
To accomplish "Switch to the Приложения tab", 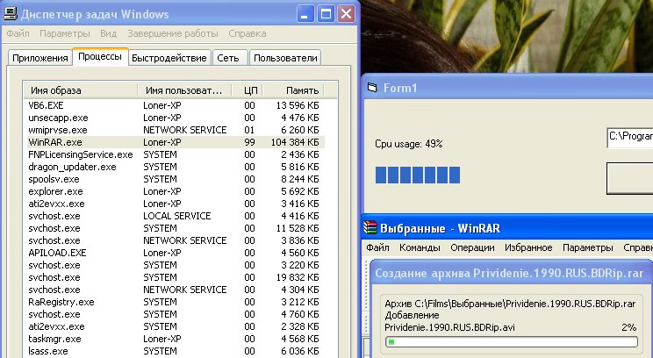I will tap(40, 58).
